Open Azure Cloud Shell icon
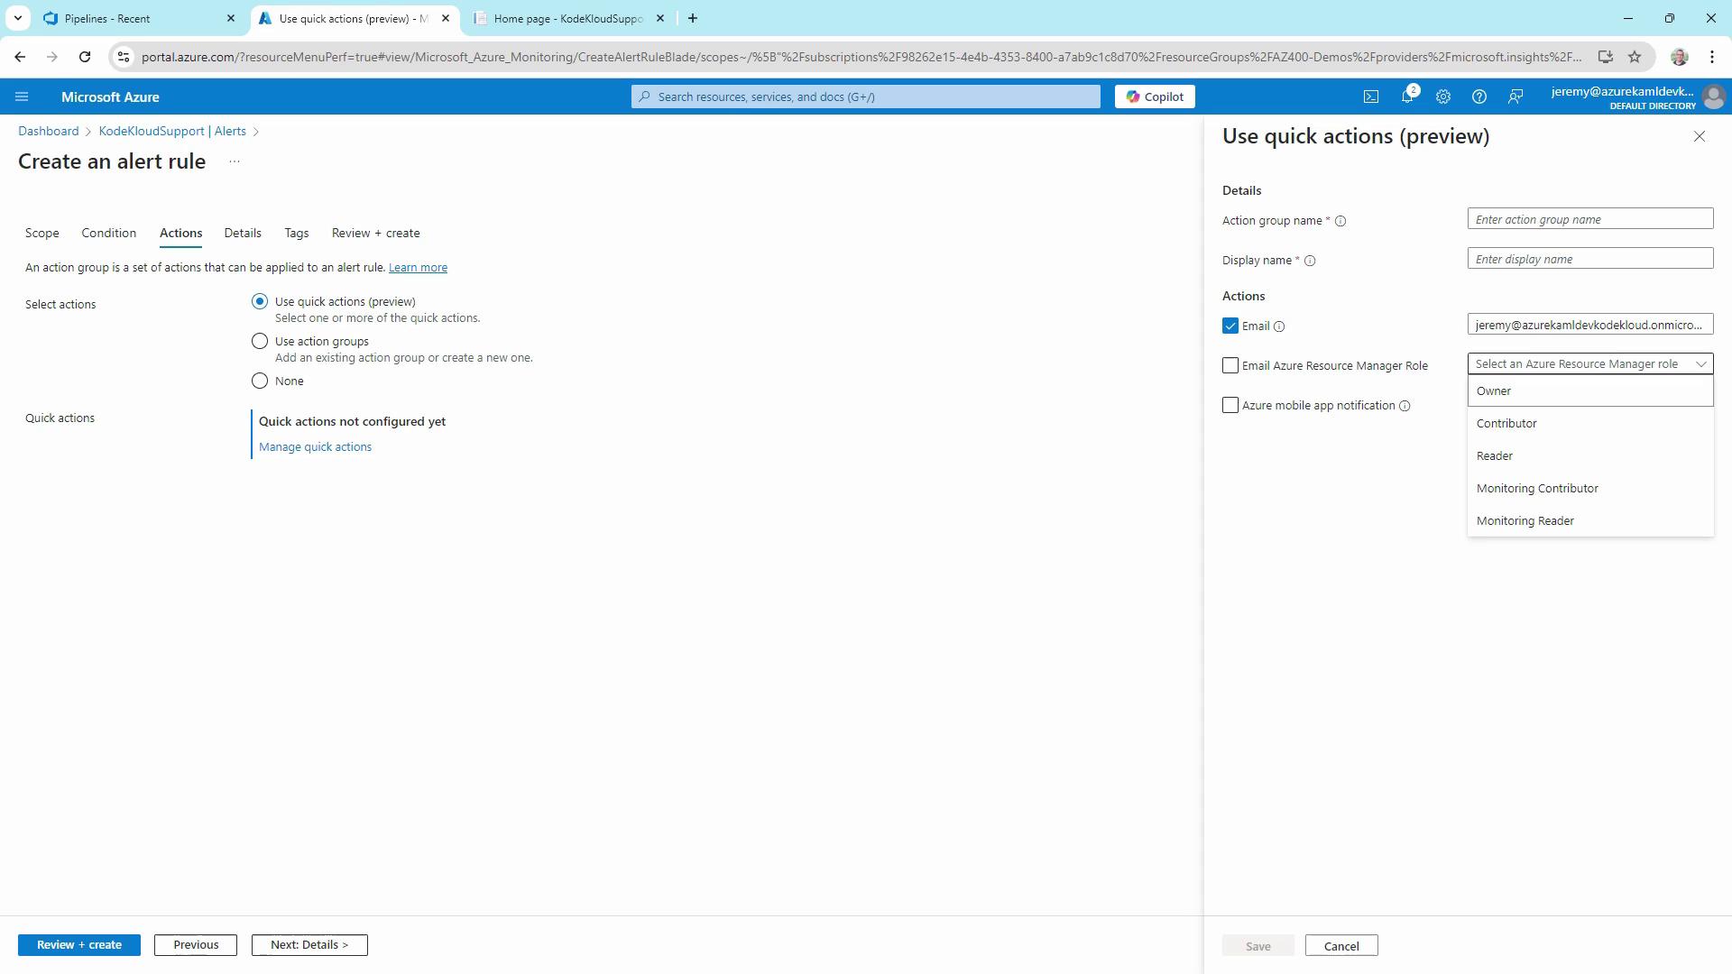This screenshot has width=1732, height=974. (1370, 96)
